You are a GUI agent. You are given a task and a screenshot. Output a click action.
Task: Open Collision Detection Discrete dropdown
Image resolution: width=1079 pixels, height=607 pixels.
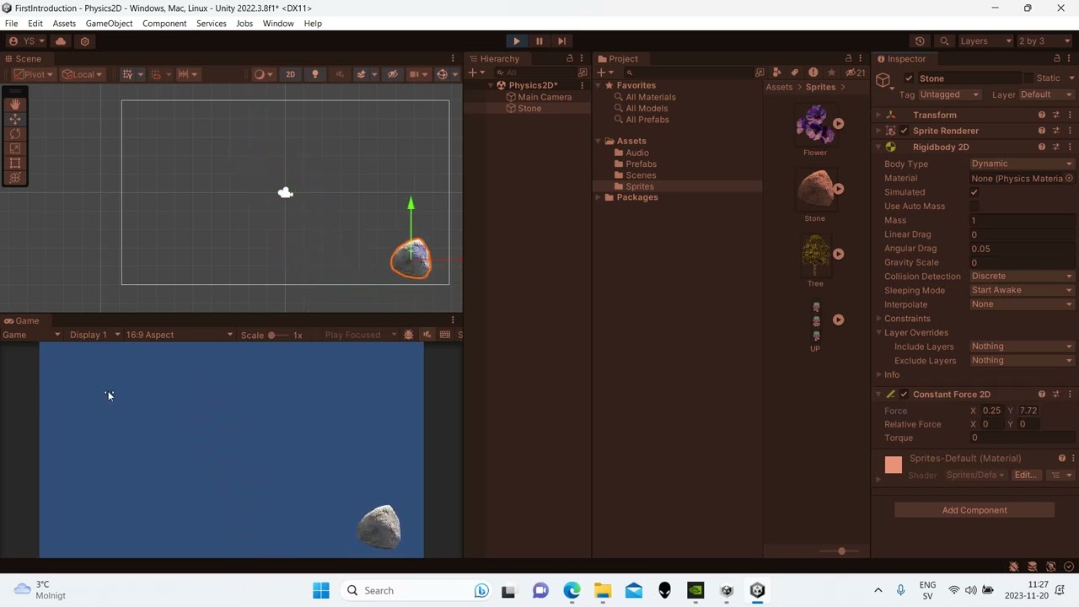click(1022, 277)
